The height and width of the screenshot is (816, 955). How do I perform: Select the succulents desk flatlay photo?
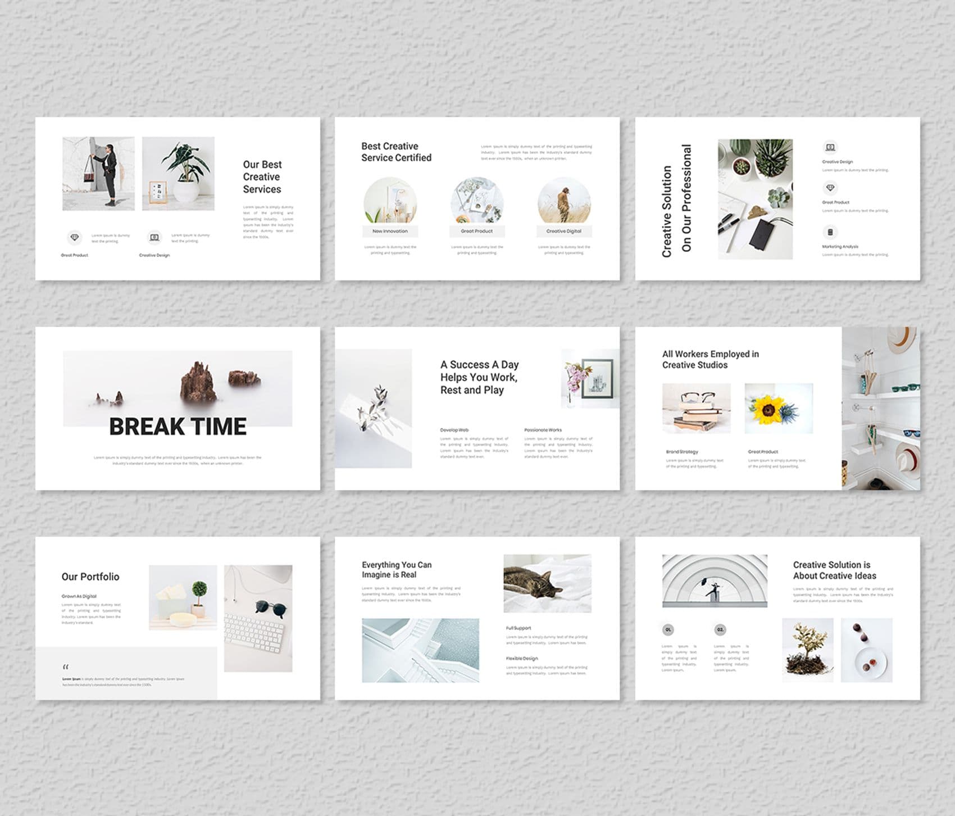756,200
